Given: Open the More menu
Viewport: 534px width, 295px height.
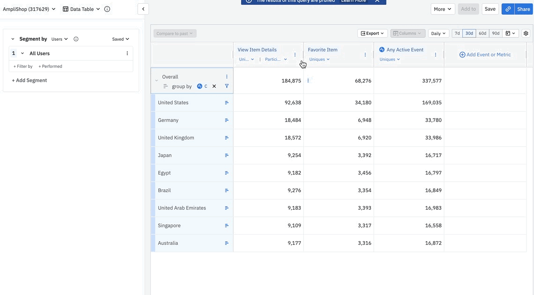Looking at the screenshot, I should [x=442, y=9].
